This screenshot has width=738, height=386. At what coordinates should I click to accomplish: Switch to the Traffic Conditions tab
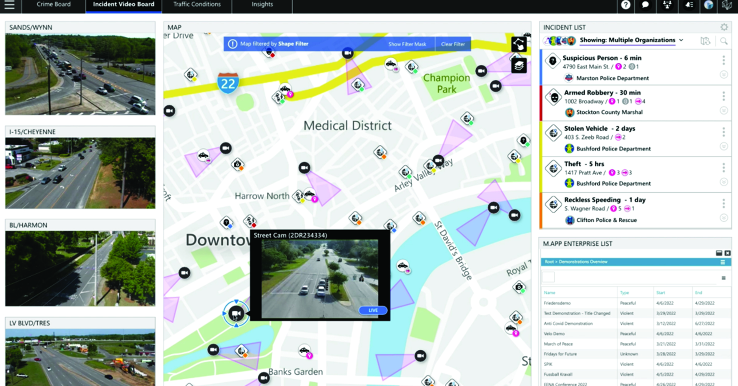pos(197,5)
